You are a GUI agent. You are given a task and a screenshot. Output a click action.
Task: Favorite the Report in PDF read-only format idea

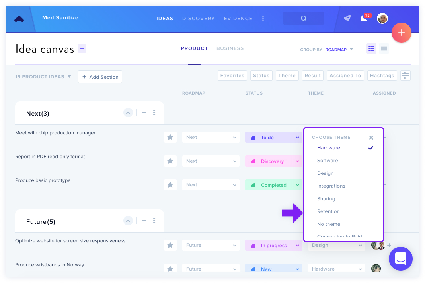[x=170, y=161]
